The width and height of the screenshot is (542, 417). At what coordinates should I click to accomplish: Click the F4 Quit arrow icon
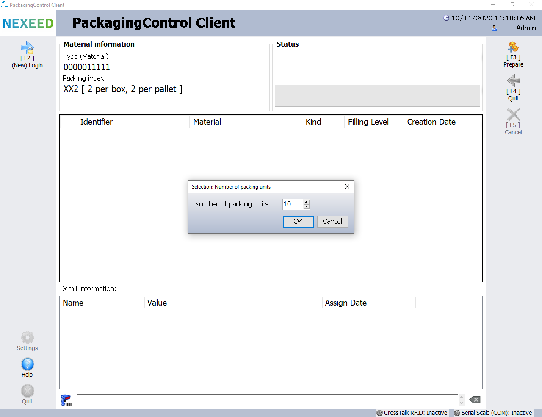point(513,81)
